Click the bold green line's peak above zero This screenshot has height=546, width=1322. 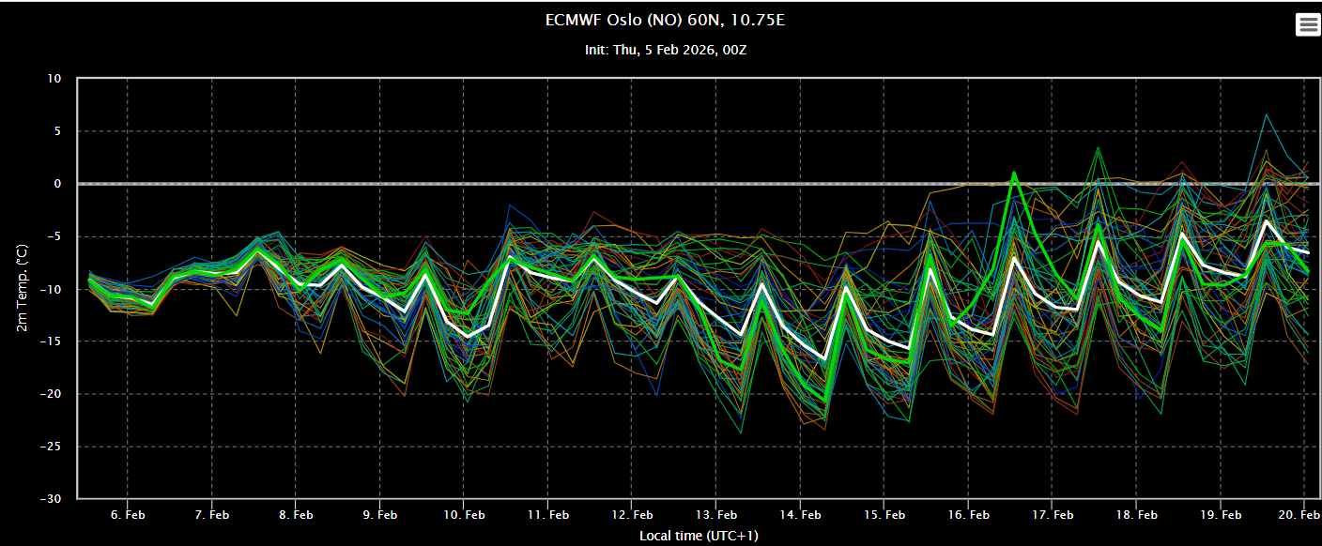point(1014,173)
